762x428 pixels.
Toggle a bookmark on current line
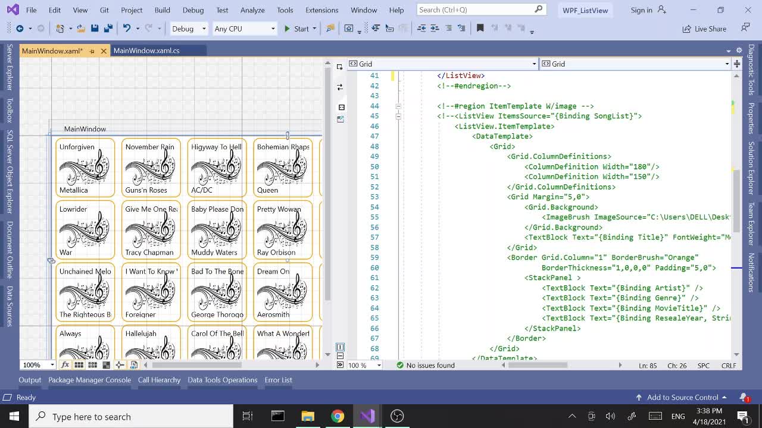coord(480,29)
